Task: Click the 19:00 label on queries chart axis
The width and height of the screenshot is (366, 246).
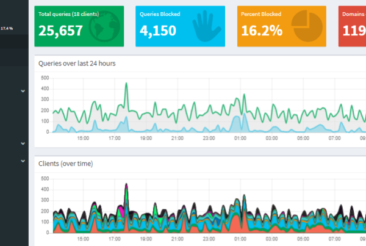Action: tap(146, 139)
